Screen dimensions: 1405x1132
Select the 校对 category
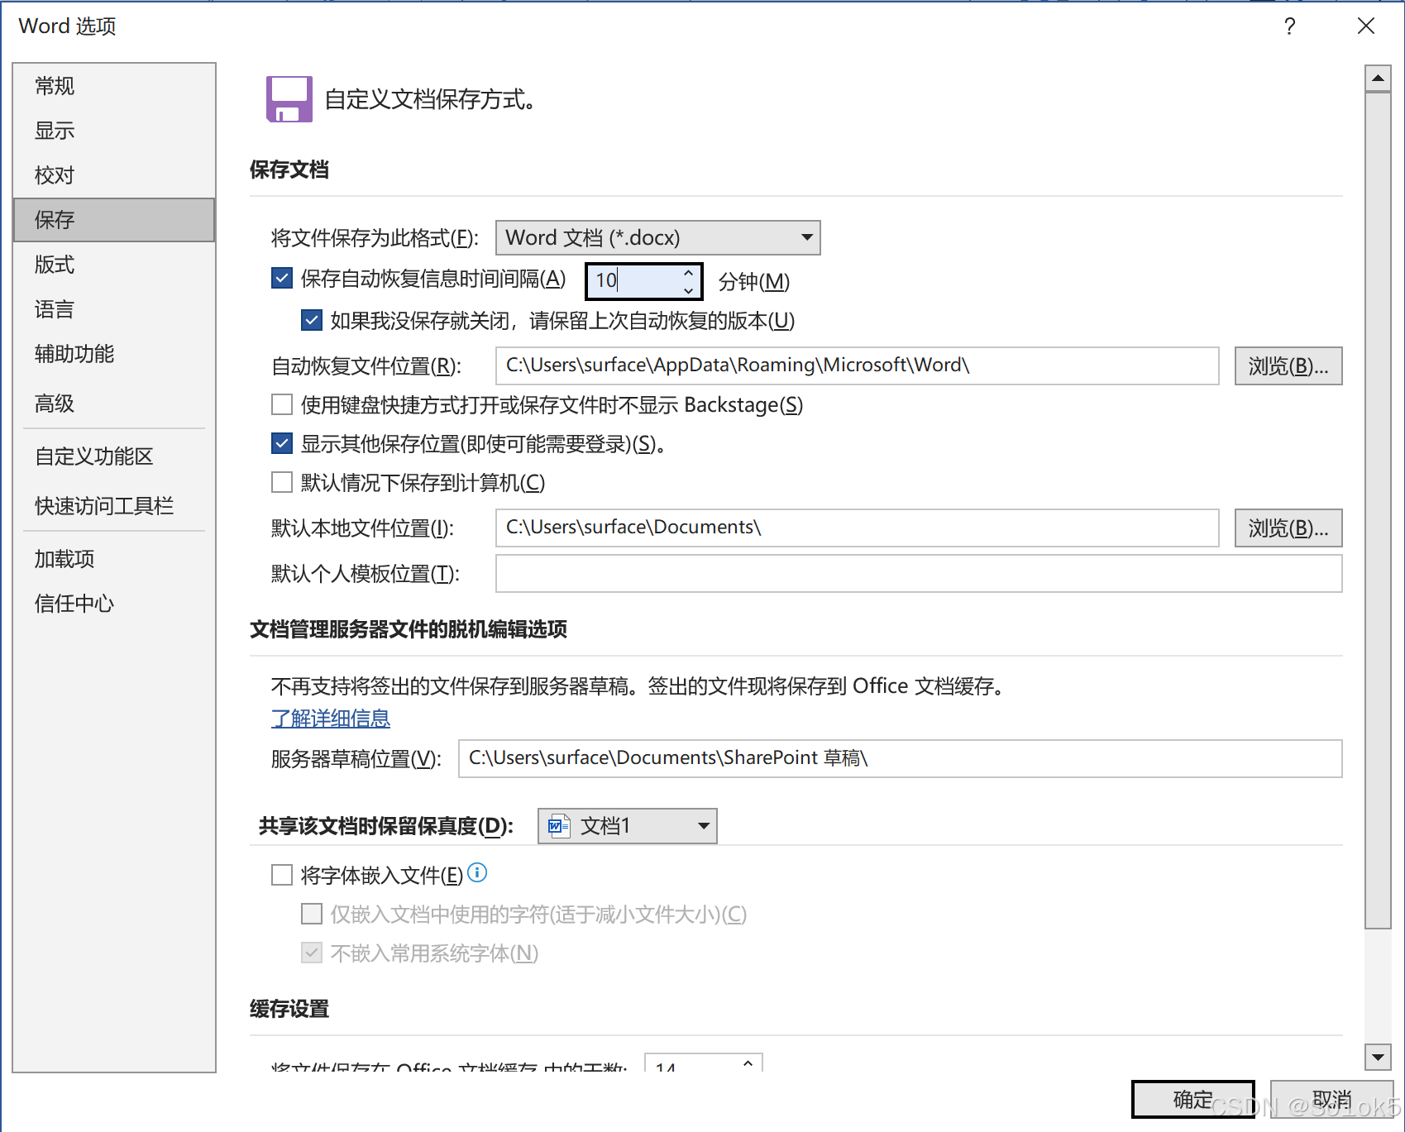click(114, 175)
